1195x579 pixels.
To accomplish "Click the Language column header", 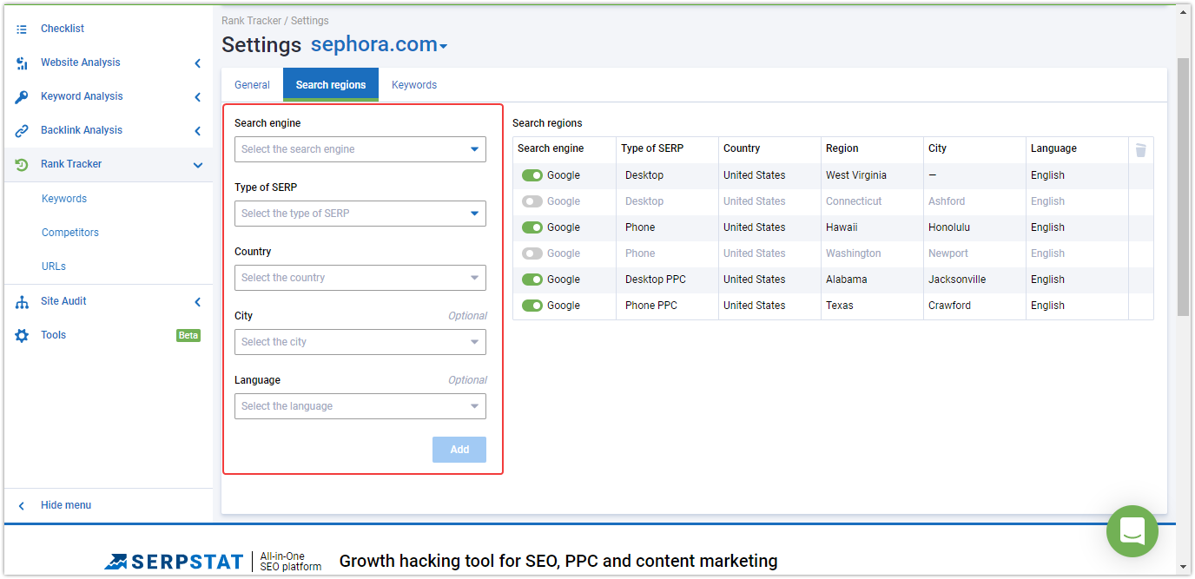I will click(1053, 148).
